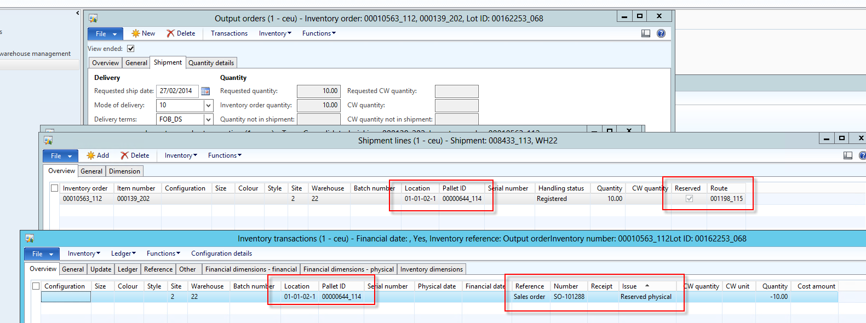Image resolution: width=866 pixels, height=323 pixels.
Task: Sort by the Issue column header
Action: pyautogui.click(x=629, y=286)
